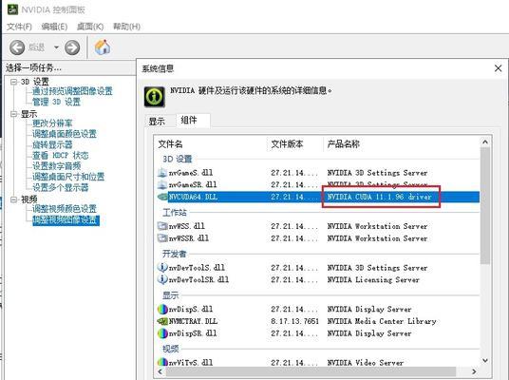Viewport: 509px width, 380px height.
Task: Click the 开发者 group header
Action: tap(175, 254)
